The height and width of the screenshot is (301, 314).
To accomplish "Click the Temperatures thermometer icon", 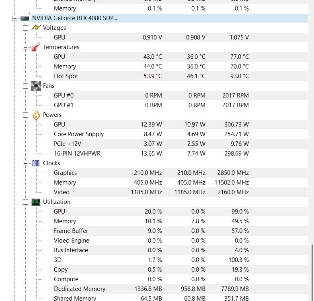I will pos(36,47).
